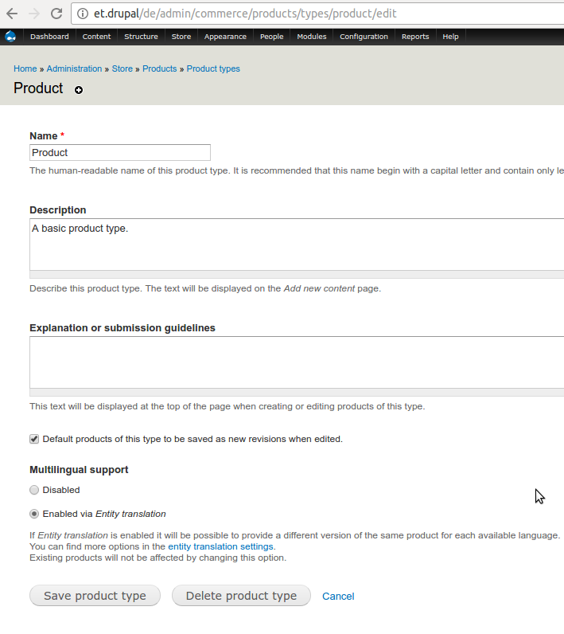The height and width of the screenshot is (634, 564).
Task: Click Delete product type button
Action: [x=241, y=596]
